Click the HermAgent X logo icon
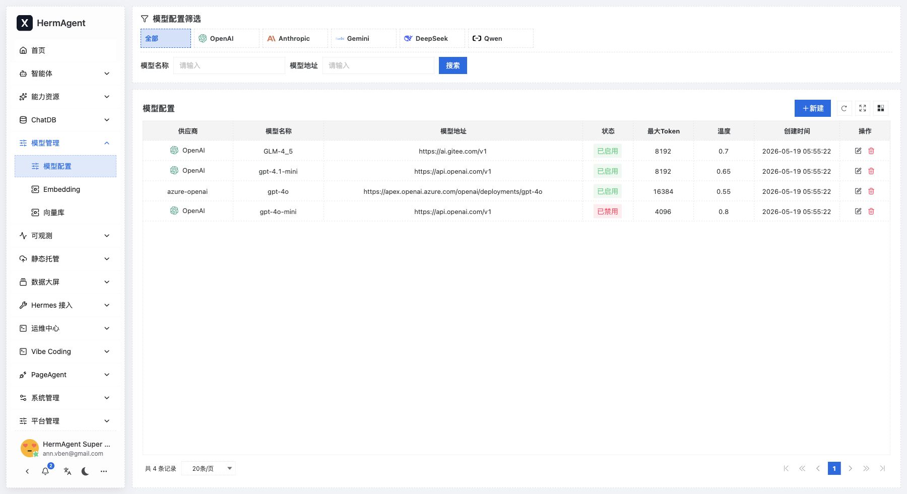Viewport: 907px width, 494px height. coord(24,23)
